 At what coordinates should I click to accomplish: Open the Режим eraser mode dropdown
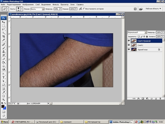38,9
